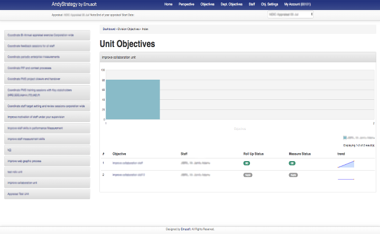
Task: Choose 'improve web graphic process' sidebar item
Action: pos(47,161)
